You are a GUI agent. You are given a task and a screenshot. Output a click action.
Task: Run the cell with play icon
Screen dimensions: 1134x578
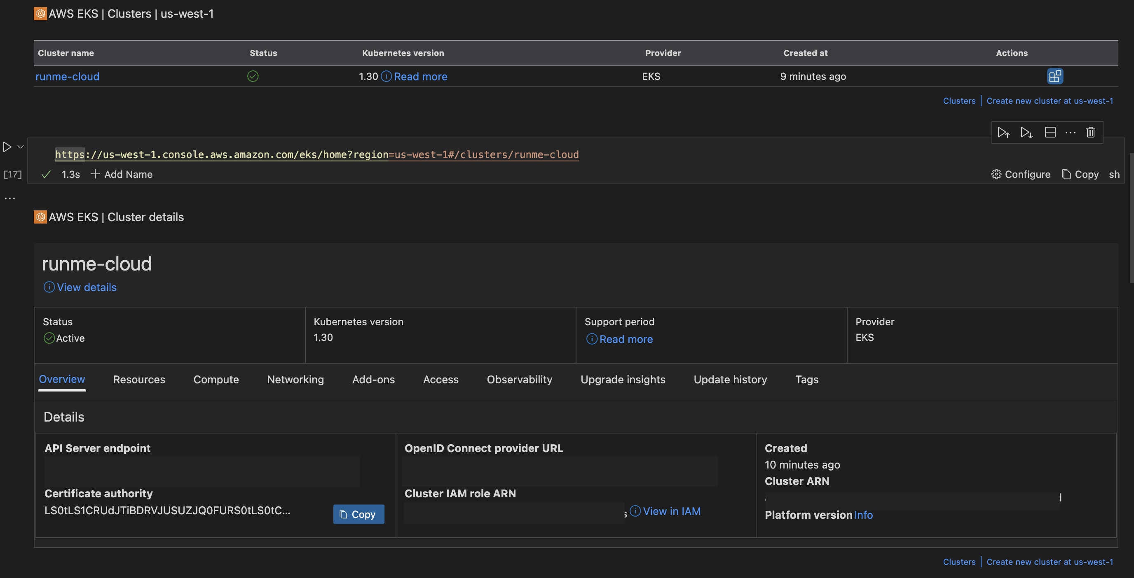click(7, 147)
